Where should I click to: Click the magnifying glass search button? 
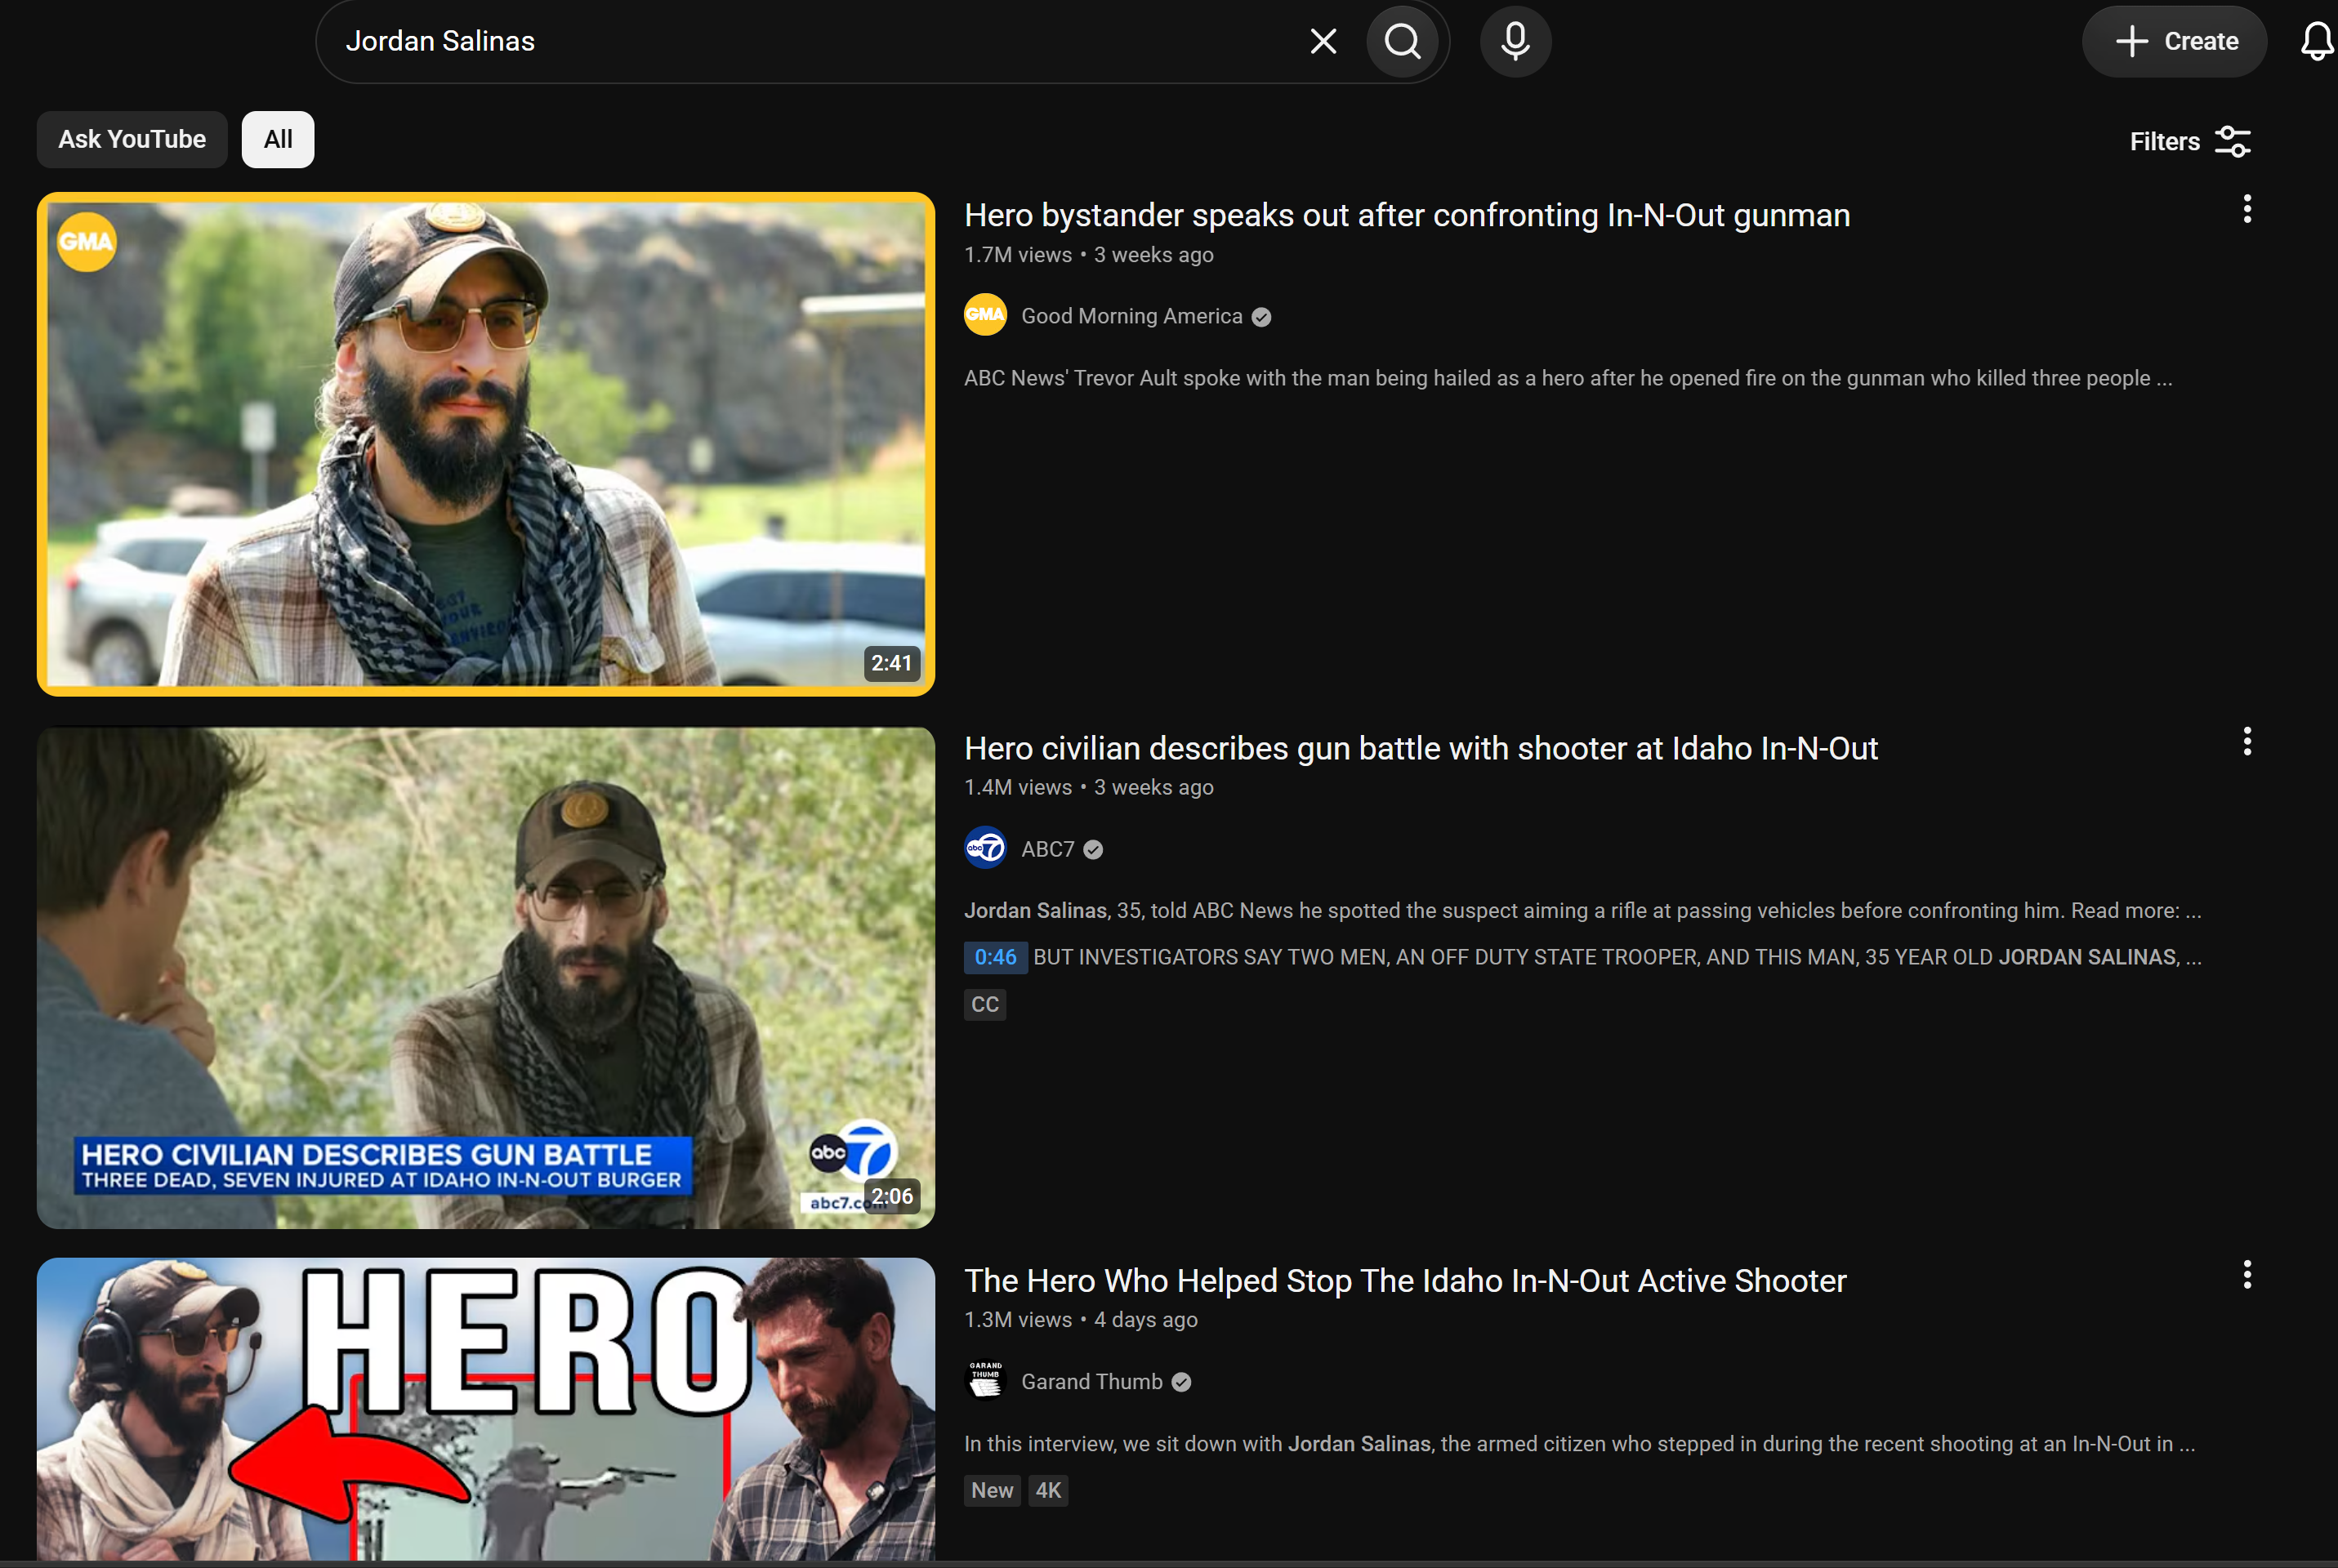(x=1402, y=41)
